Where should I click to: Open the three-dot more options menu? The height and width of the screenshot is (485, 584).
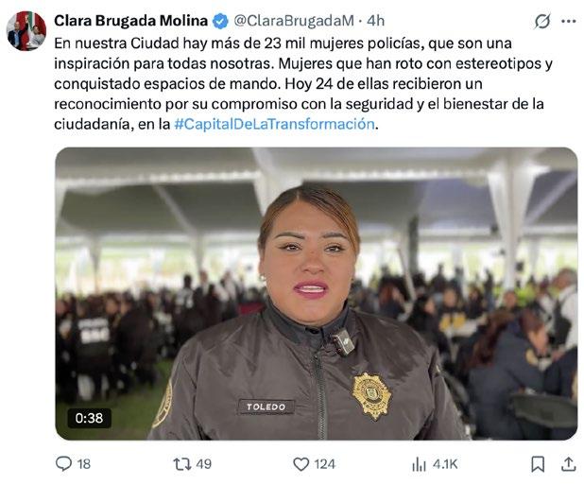coord(568,21)
